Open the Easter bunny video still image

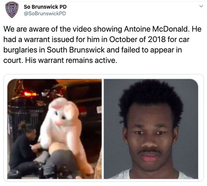(x=54, y=129)
